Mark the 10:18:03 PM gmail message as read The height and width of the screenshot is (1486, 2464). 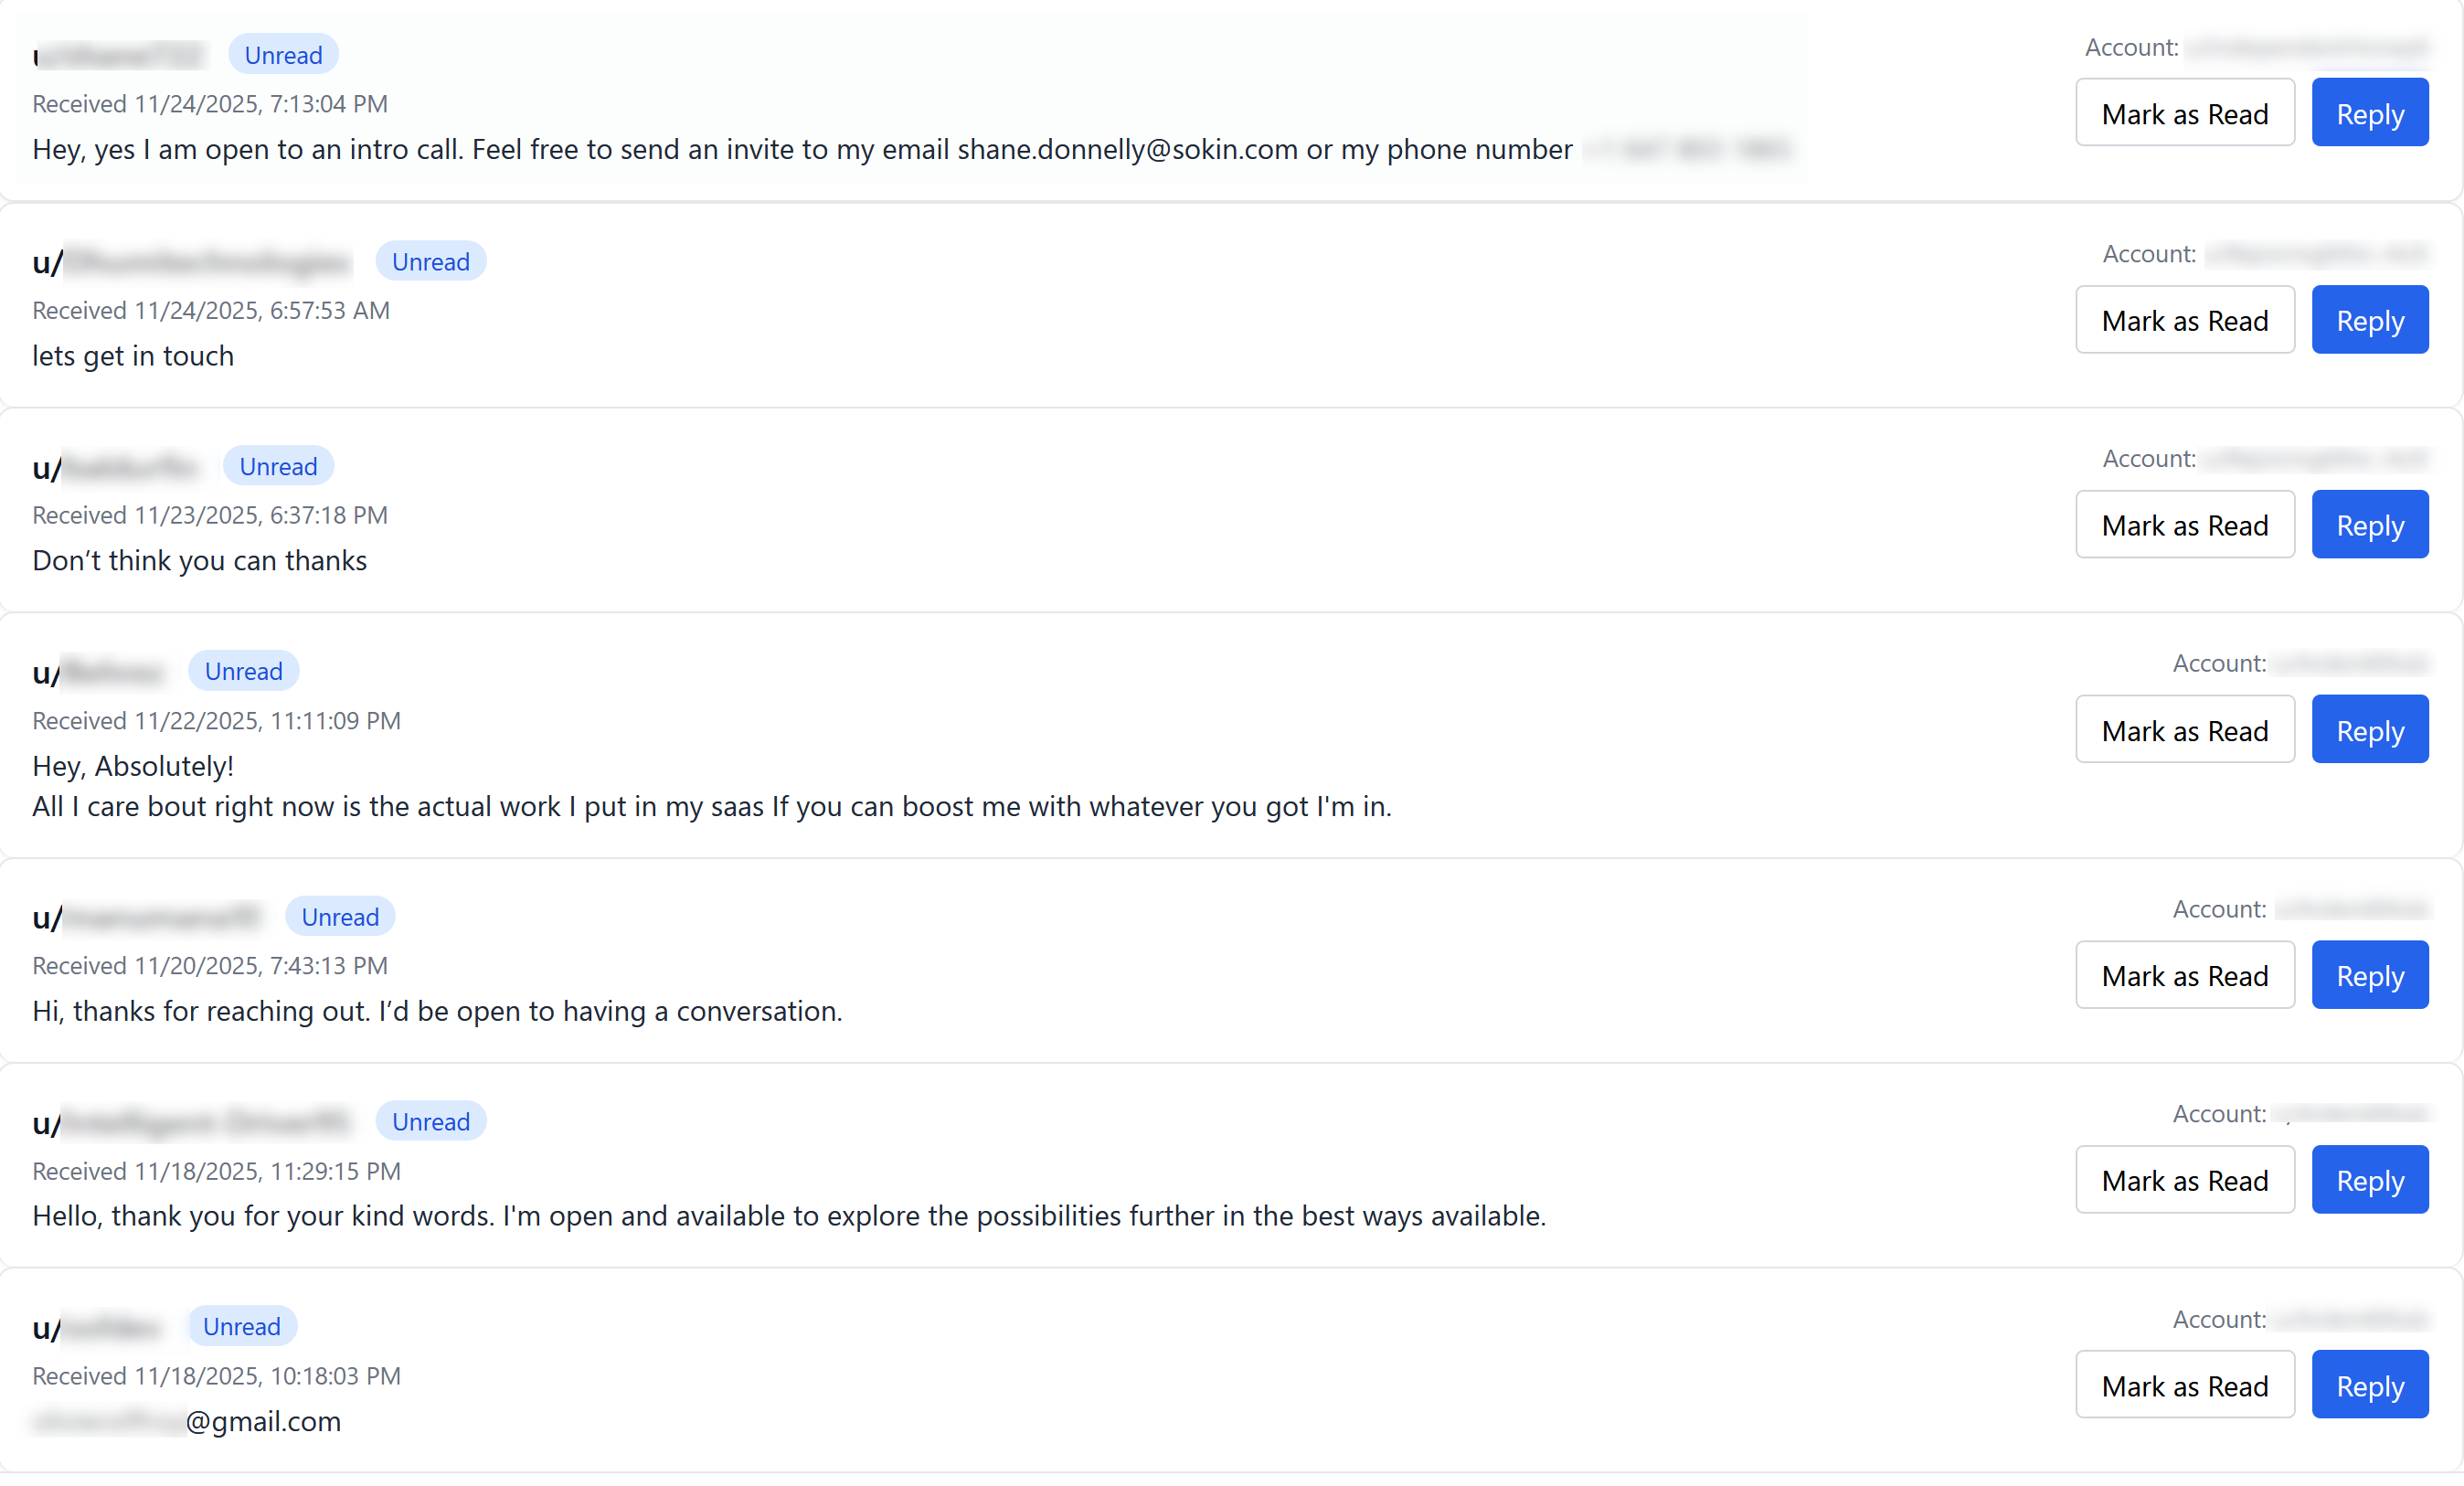pos(2184,1385)
